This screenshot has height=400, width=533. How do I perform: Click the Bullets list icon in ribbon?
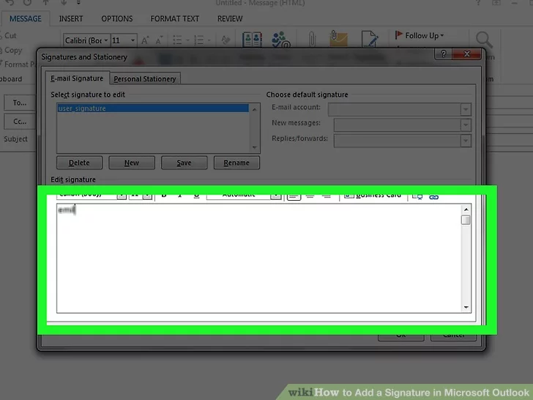tap(177, 40)
